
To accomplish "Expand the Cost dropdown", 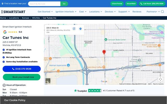I will 83,12.
